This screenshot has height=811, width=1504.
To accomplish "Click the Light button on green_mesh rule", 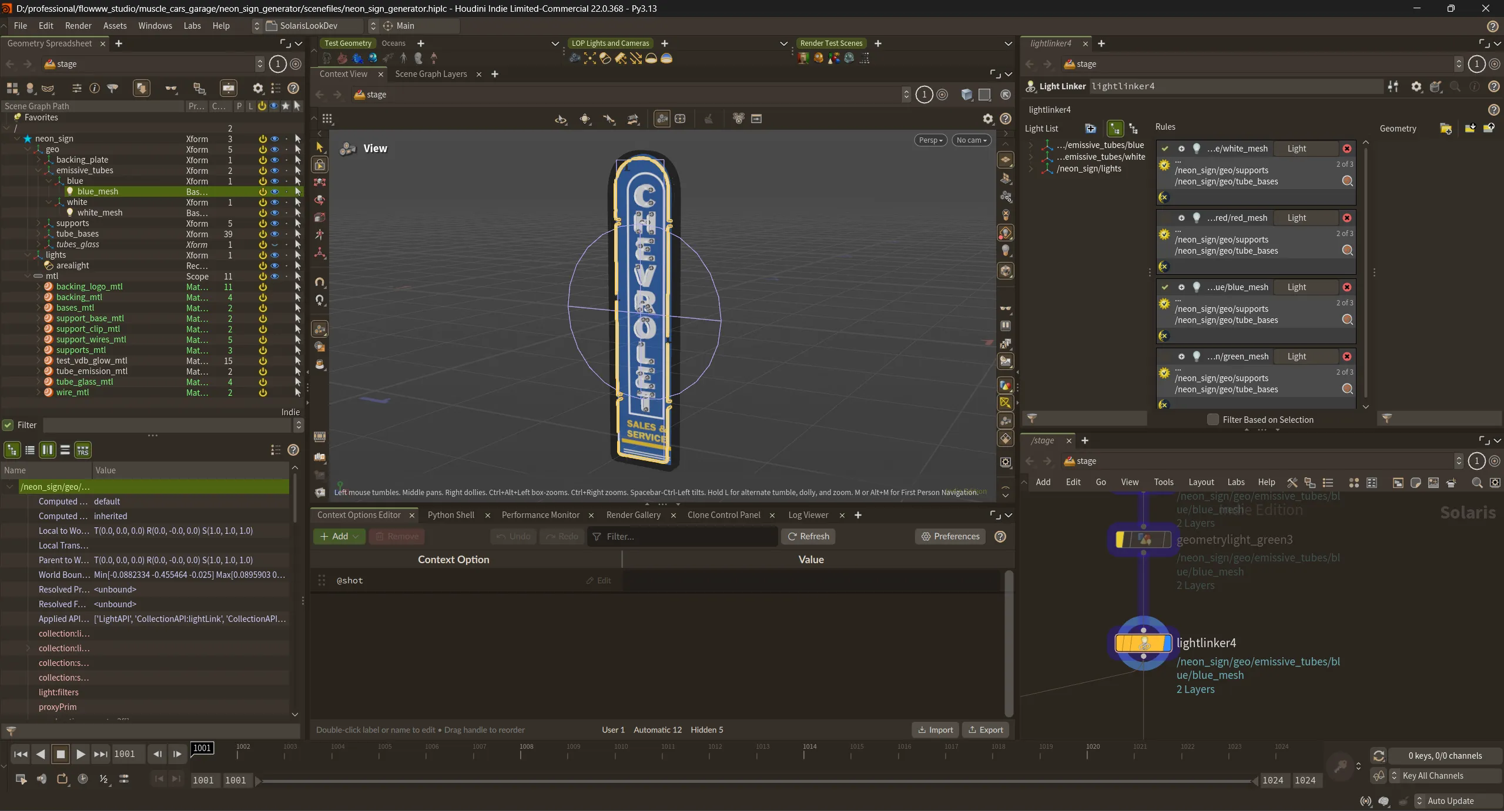I will coord(1305,356).
